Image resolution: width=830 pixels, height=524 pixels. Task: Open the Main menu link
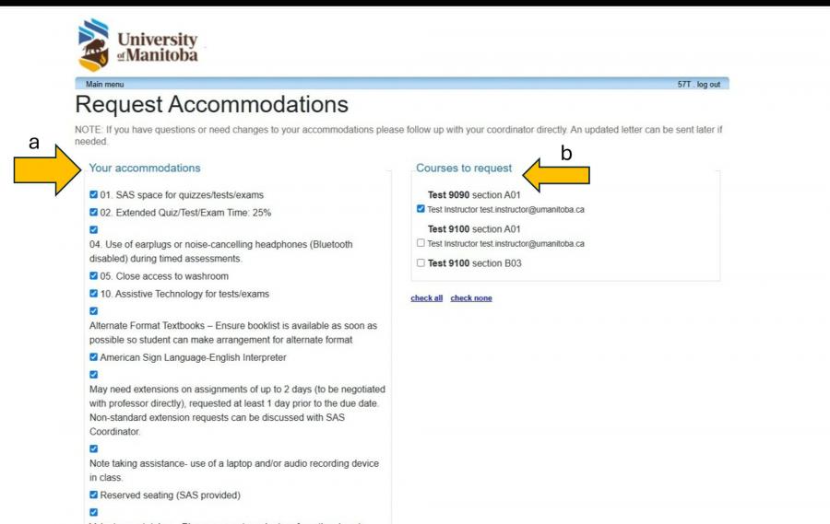click(104, 84)
